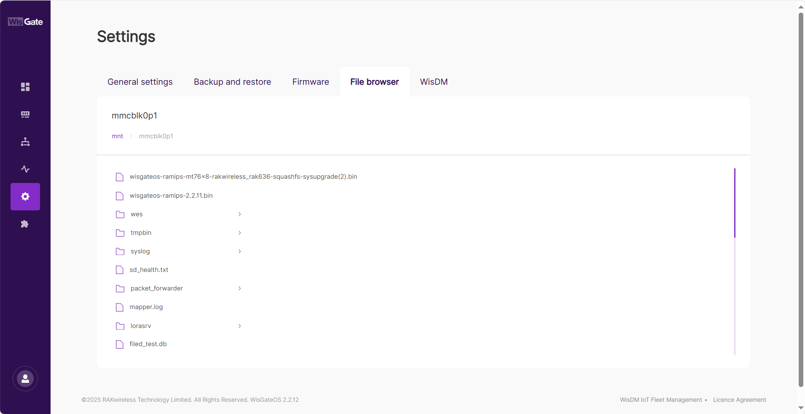Open the Extensions puzzle icon in sidebar

point(25,224)
